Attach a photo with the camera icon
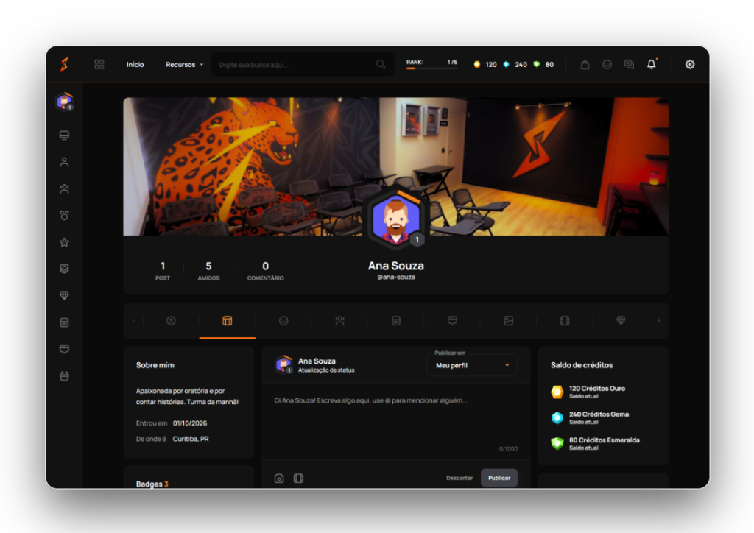This screenshot has height=533, width=754. tap(279, 479)
